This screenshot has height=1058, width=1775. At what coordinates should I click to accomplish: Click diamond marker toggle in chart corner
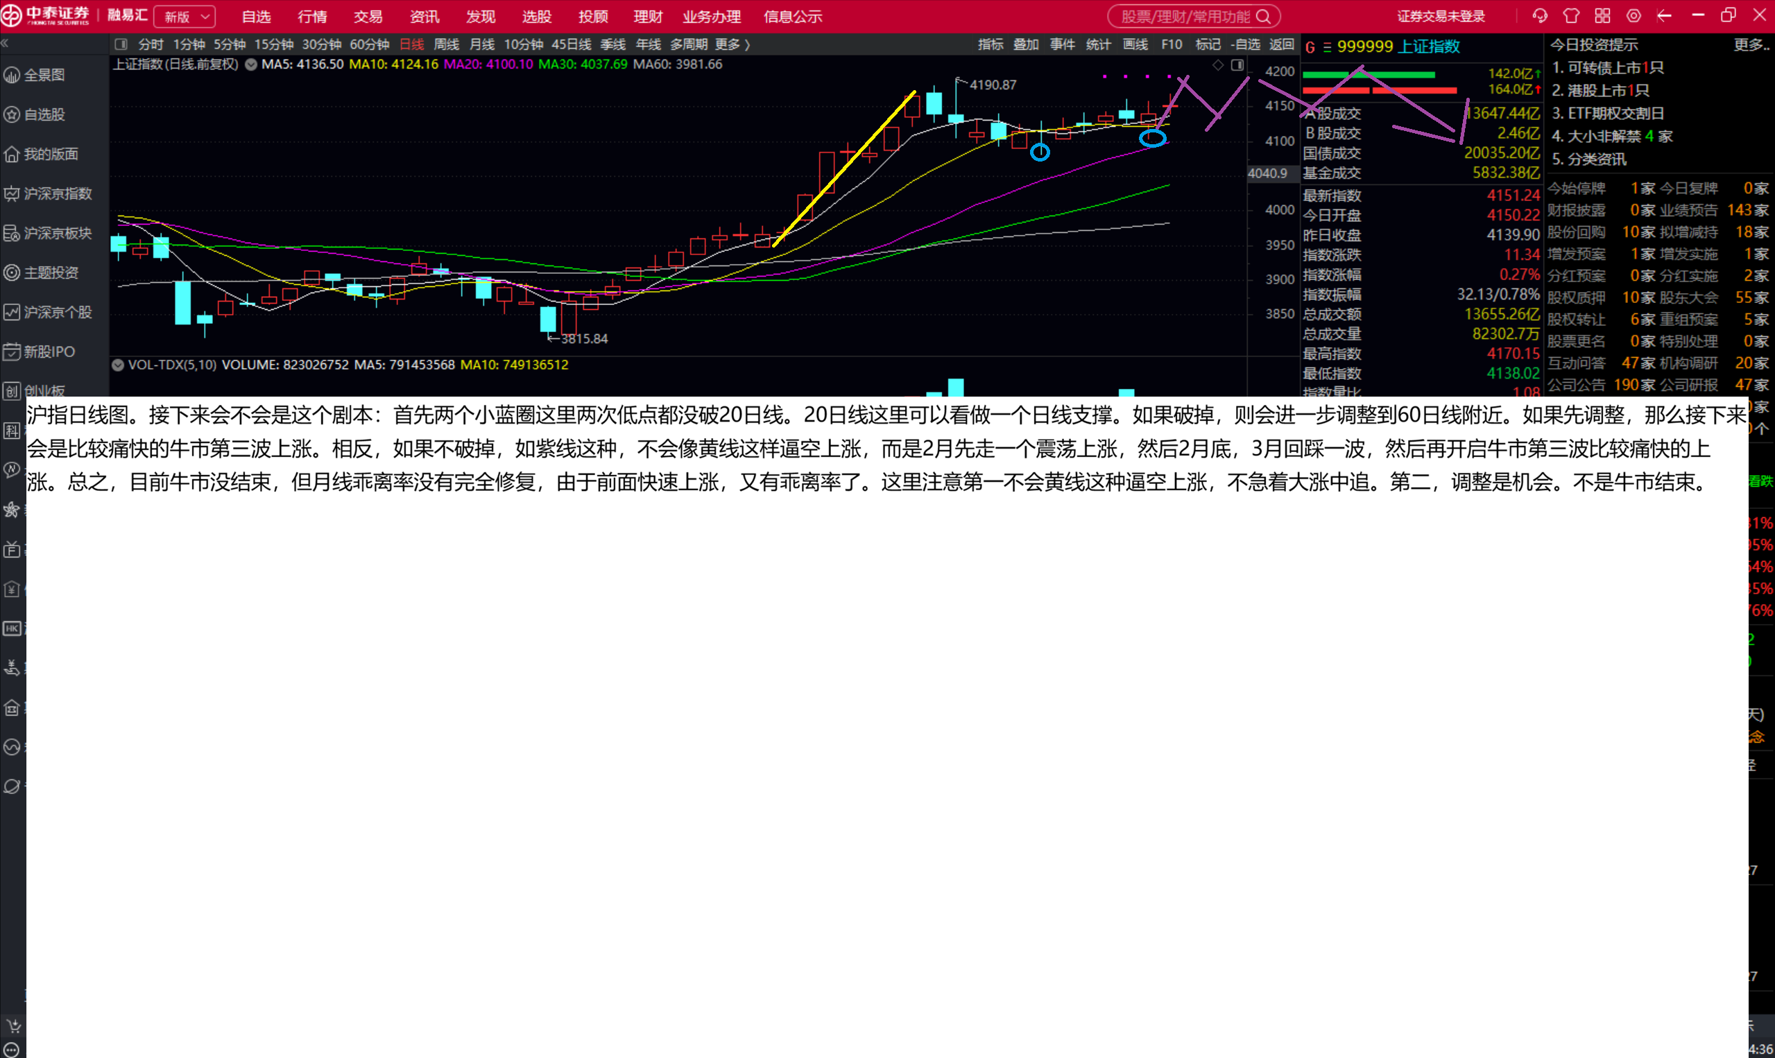(x=1218, y=65)
